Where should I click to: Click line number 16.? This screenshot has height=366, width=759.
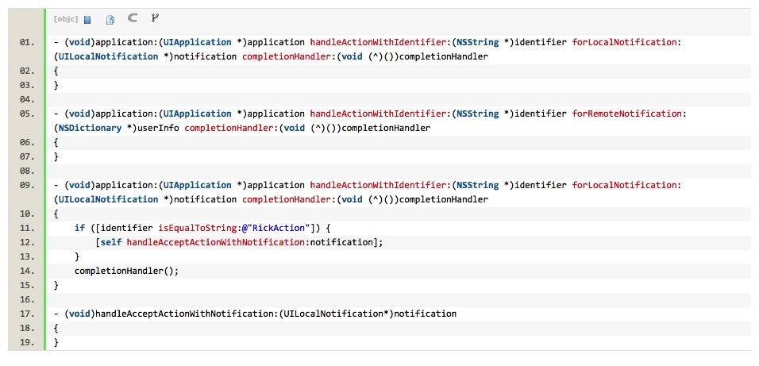click(28, 299)
